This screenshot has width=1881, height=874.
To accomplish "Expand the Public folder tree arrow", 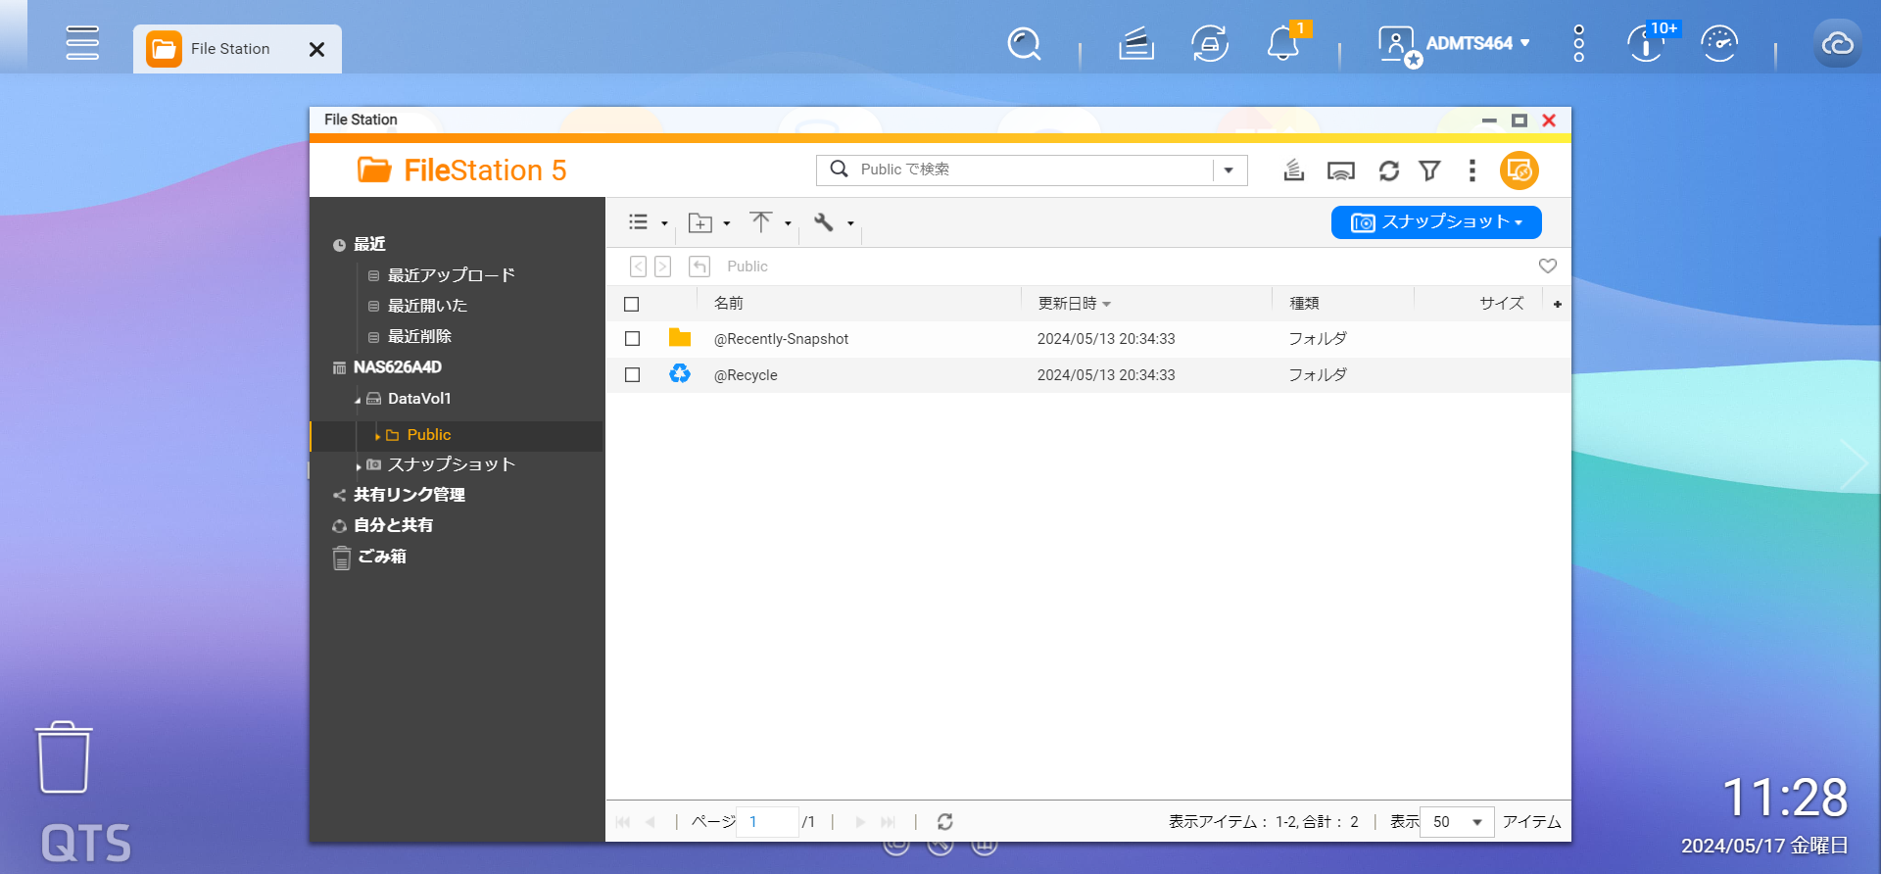I will pos(377,436).
